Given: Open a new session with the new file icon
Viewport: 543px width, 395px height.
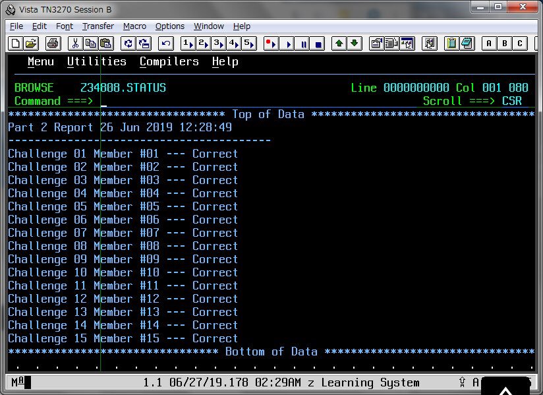Looking at the screenshot, I should coord(14,43).
